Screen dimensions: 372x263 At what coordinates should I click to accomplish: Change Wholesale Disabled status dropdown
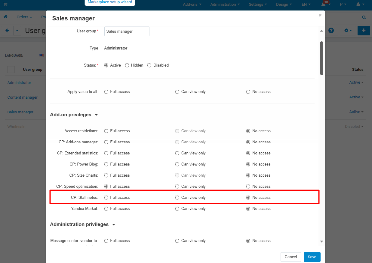point(354,127)
